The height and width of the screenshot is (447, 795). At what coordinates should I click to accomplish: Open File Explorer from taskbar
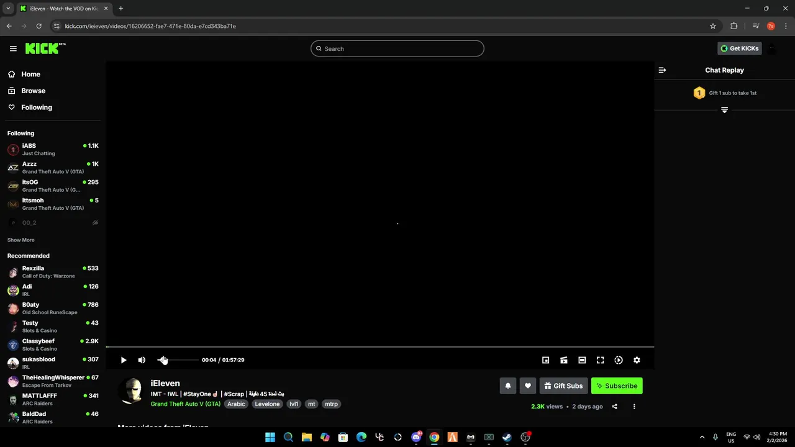307,437
